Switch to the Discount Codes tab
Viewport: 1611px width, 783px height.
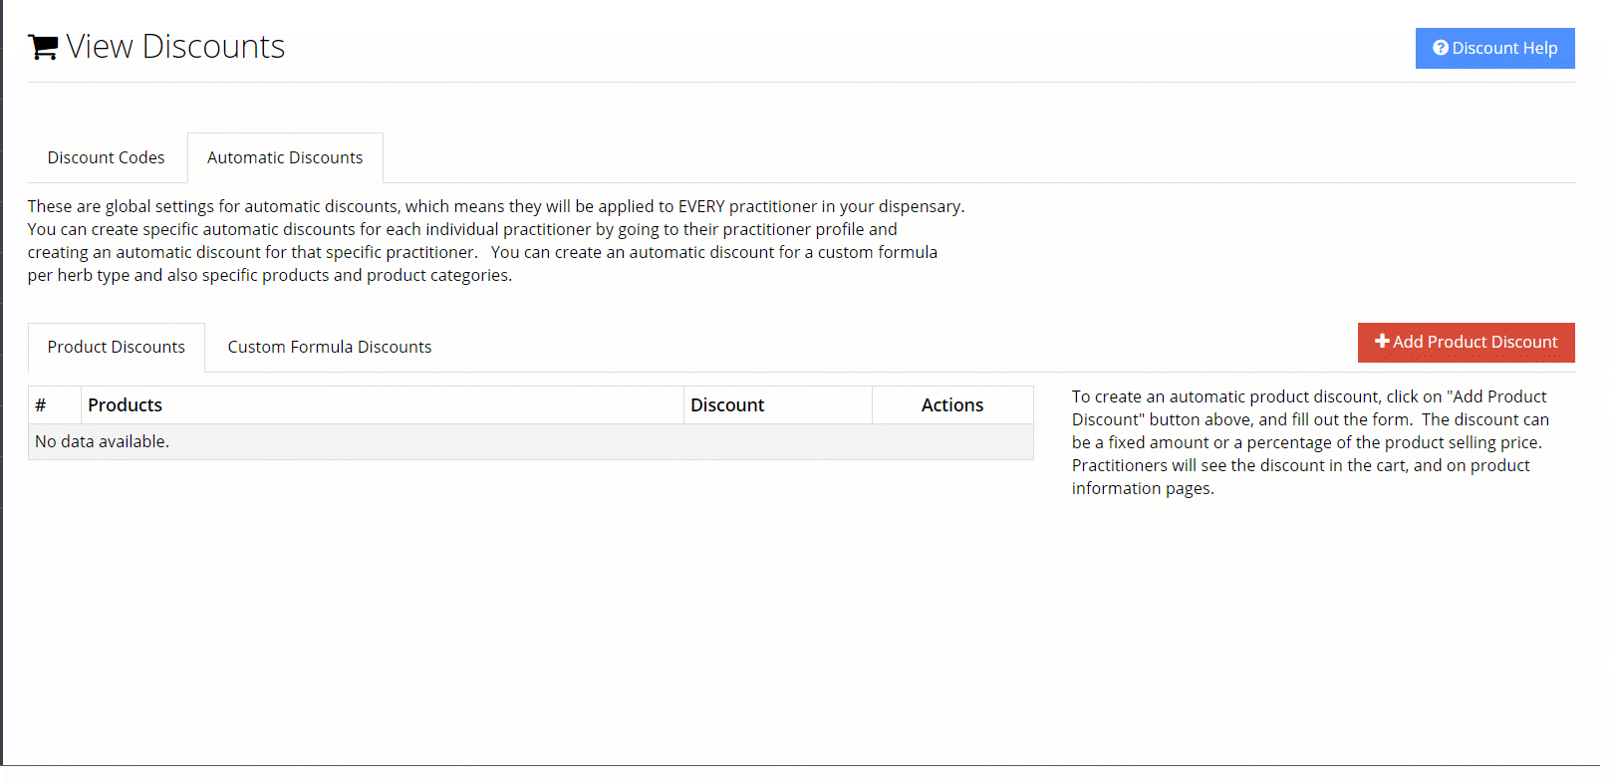click(107, 157)
